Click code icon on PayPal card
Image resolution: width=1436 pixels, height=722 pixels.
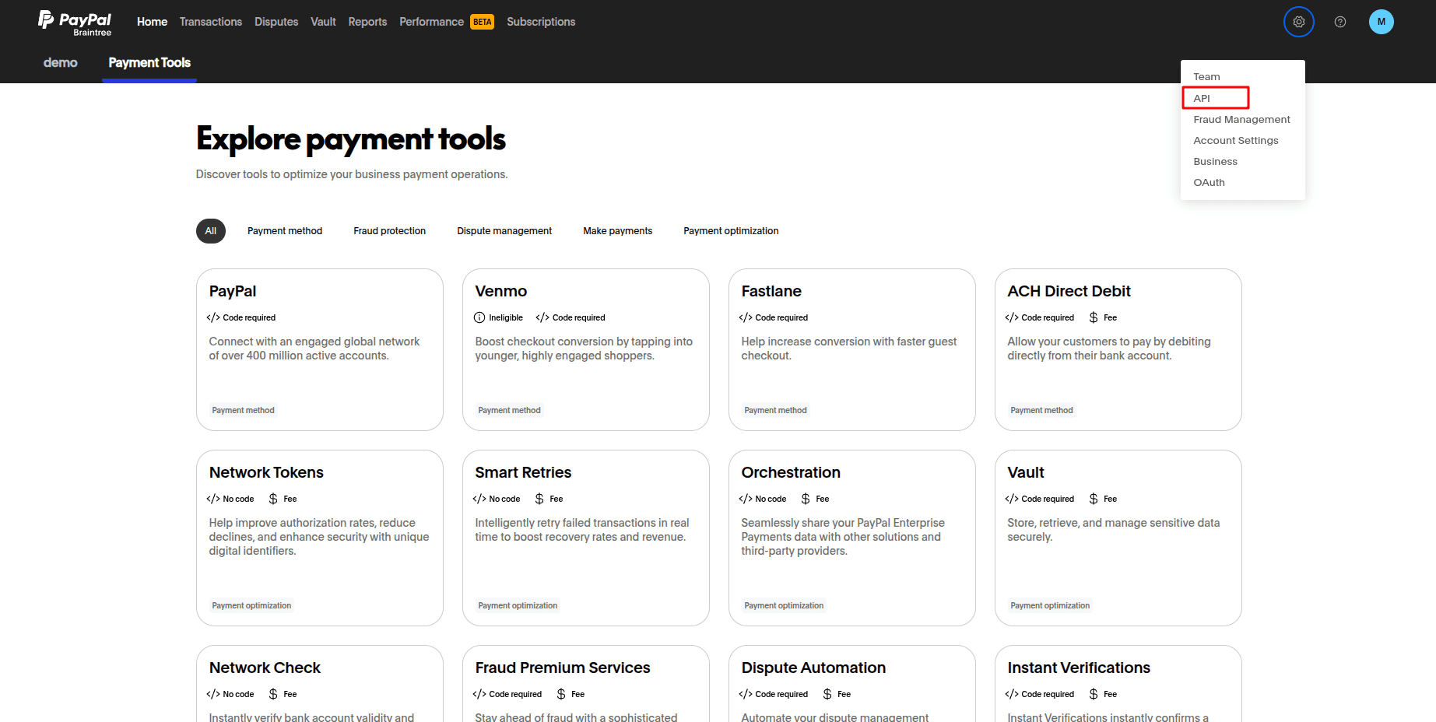[x=213, y=317]
